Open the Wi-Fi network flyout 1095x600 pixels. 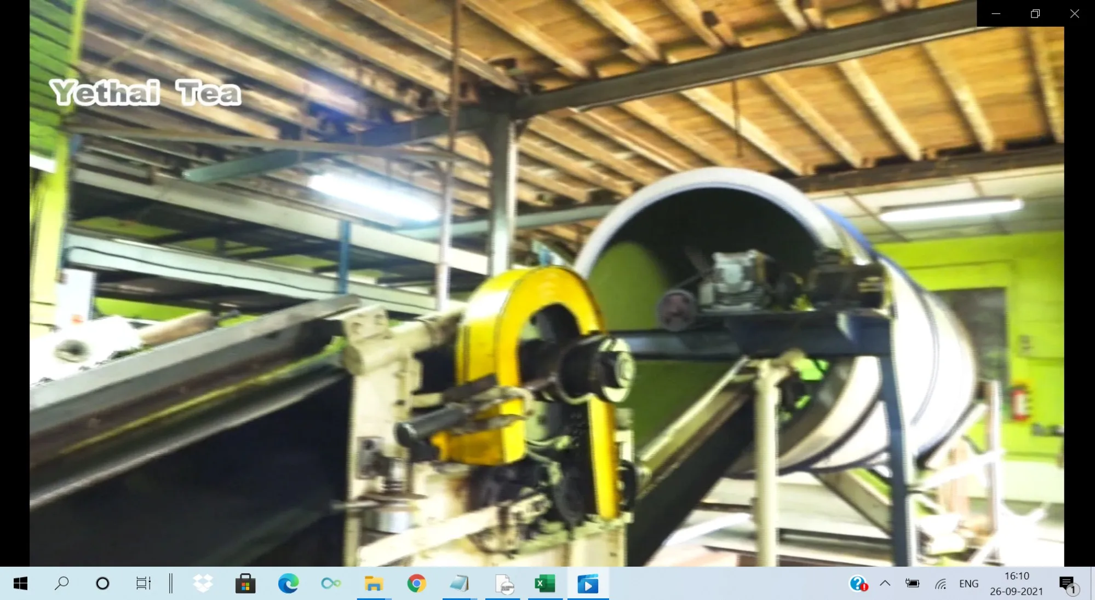[x=941, y=584]
